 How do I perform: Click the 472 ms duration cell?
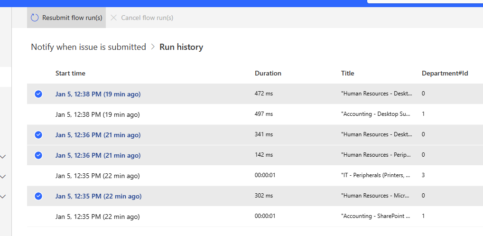coord(264,94)
